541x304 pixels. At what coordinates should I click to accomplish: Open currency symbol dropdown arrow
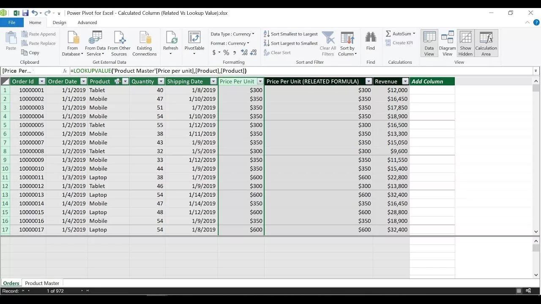click(x=219, y=53)
